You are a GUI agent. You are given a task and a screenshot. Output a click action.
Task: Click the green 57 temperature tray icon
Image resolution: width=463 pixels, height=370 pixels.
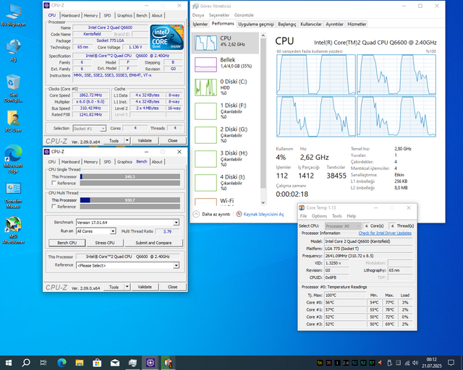point(372,363)
